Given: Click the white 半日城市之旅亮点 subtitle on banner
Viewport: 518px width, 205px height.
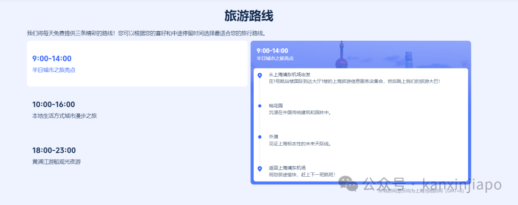Looking at the screenshot, I should [275, 58].
